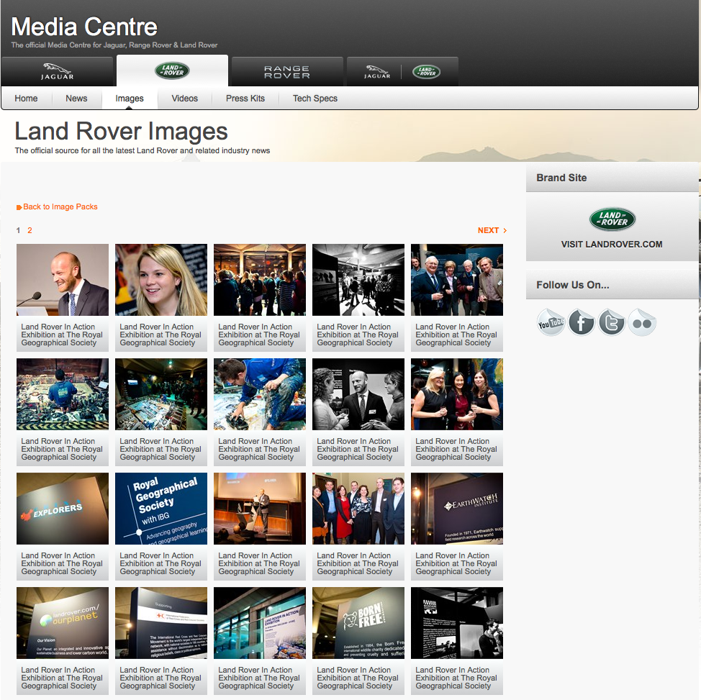The image size is (701, 700).
Task: Open the Videos section
Action: pos(185,99)
